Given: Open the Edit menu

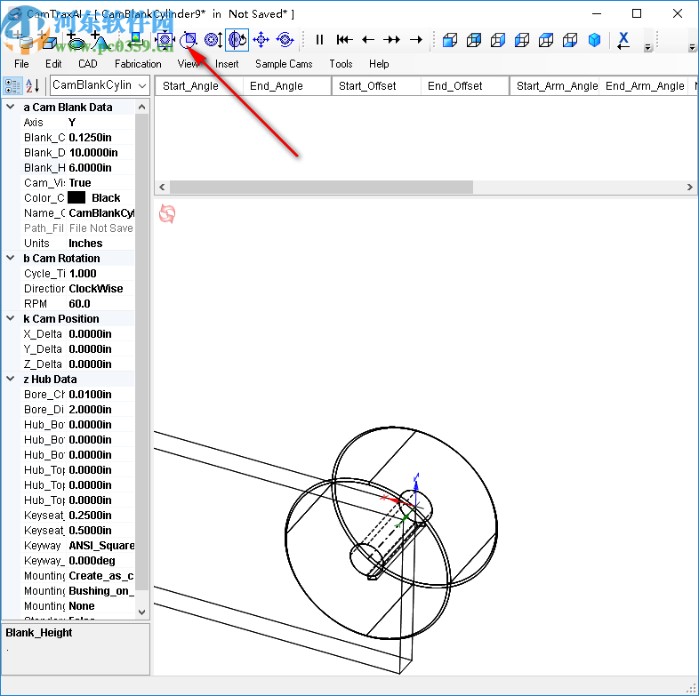Looking at the screenshot, I should click(x=53, y=64).
